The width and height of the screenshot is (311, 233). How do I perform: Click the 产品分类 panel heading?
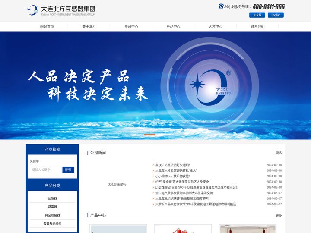(52, 186)
